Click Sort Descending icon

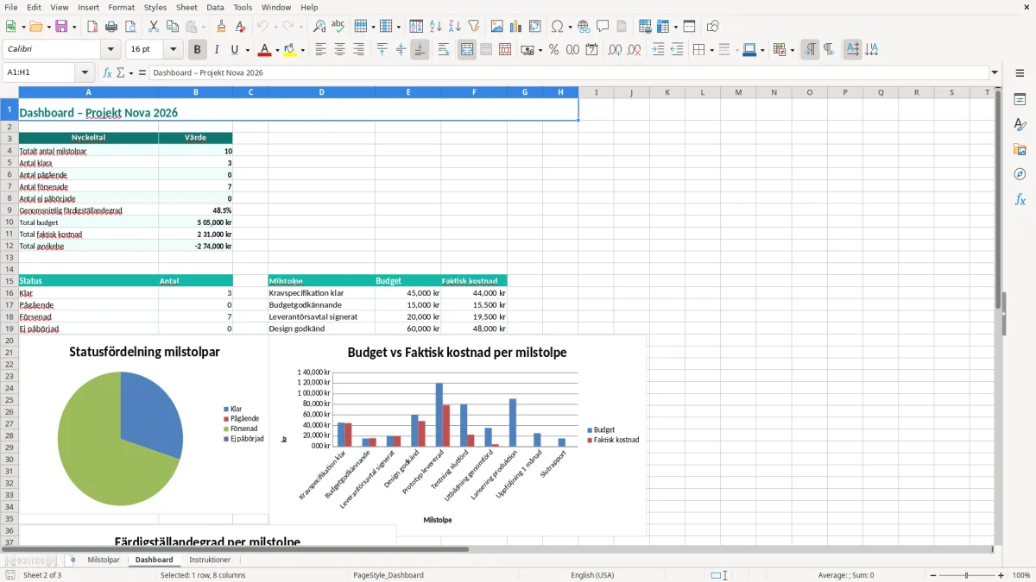[x=455, y=27]
